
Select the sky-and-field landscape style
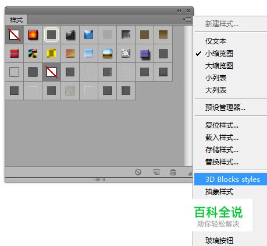point(107,53)
